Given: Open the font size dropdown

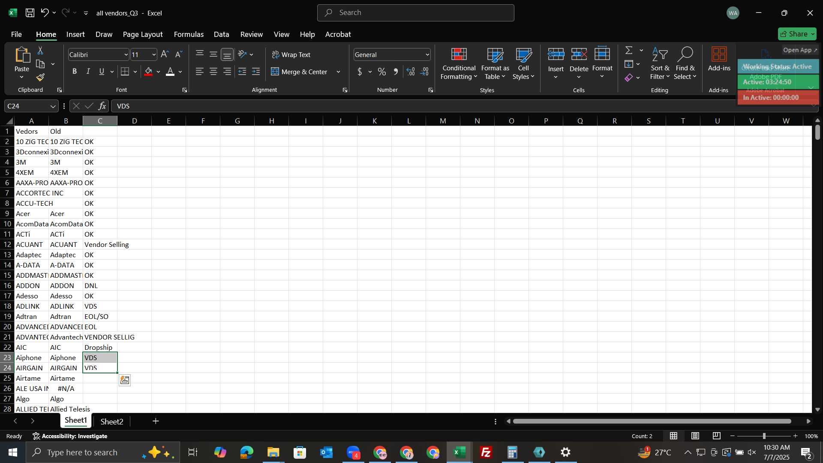Looking at the screenshot, I should tap(154, 55).
